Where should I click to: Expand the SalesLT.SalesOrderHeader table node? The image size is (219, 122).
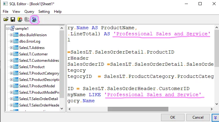[11, 105]
